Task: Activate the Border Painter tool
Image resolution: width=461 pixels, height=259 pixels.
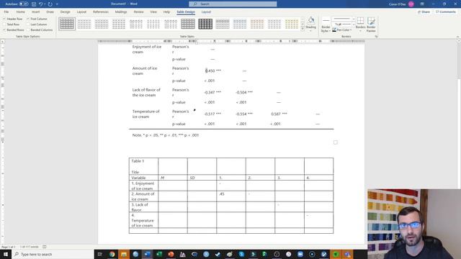Action: point(371,24)
